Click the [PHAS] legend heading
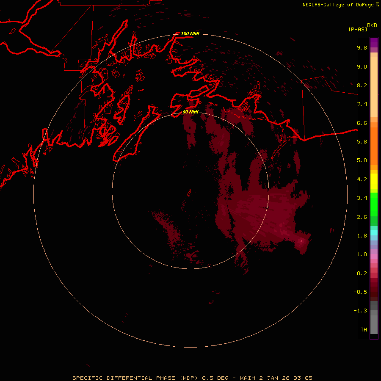This screenshot has height=381, width=381. point(358,29)
